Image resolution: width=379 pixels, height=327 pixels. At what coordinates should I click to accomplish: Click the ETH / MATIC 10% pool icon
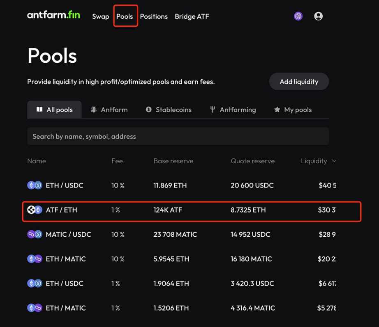pos(35,259)
